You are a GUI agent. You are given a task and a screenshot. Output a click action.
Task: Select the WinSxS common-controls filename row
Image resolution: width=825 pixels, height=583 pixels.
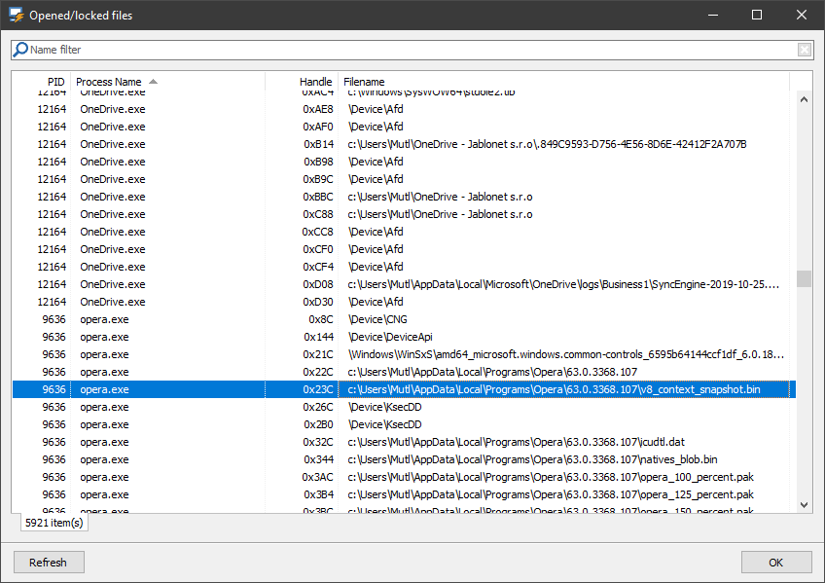[x=404, y=354]
